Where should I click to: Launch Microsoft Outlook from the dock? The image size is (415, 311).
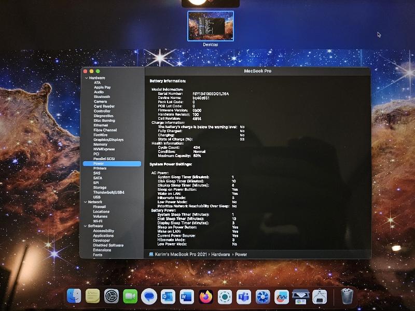[168, 296]
